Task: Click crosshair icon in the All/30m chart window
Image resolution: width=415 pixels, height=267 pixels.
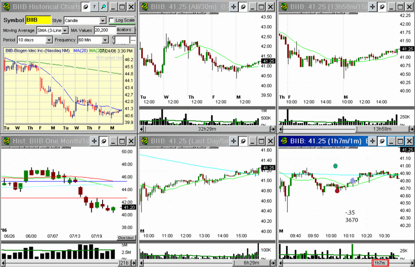Action: pos(233,7)
